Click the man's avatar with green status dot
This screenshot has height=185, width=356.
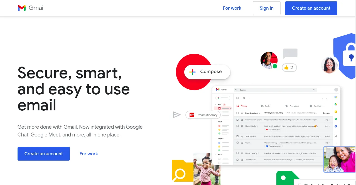(x=269, y=60)
